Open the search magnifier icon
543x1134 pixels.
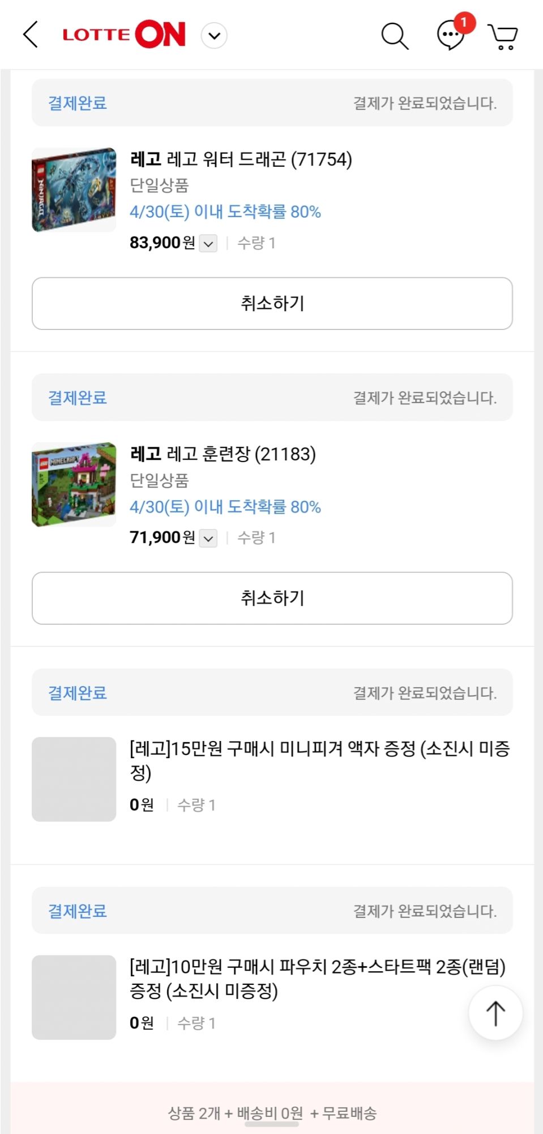pos(395,36)
